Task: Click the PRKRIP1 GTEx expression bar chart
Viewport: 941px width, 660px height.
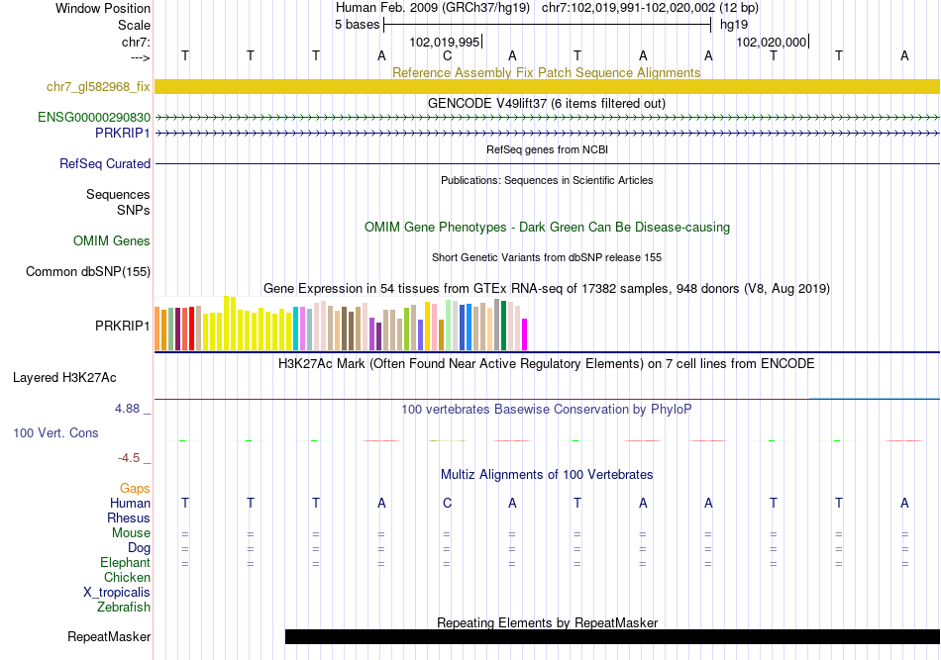Action: point(341,324)
